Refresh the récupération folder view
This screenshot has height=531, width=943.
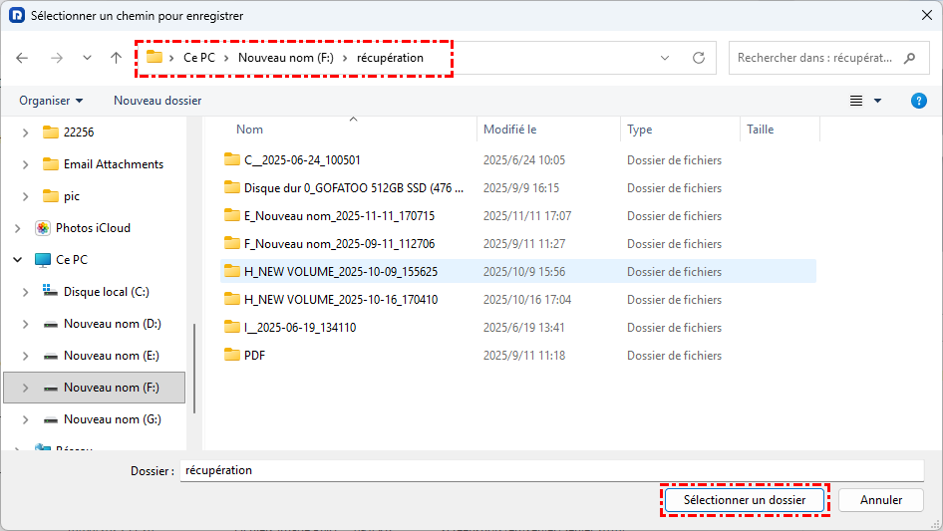[699, 58]
